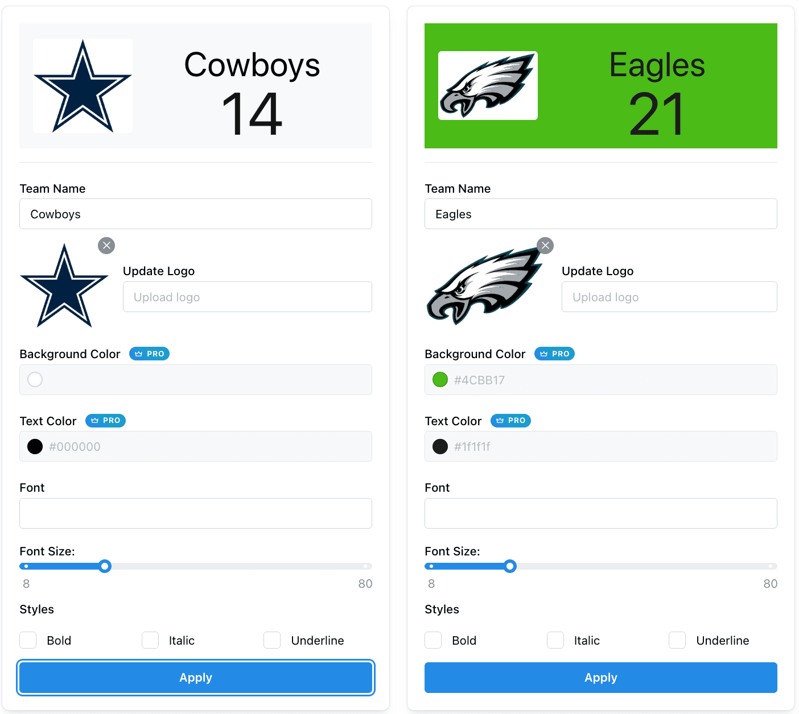The image size is (799, 714).
Task: Click the star logo in the Cowboys scoreboard preview
Action: click(82, 85)
